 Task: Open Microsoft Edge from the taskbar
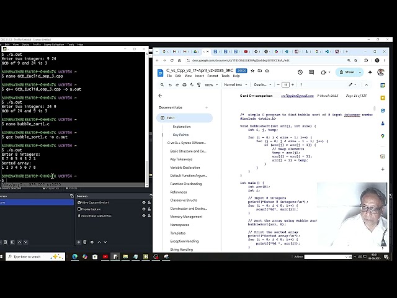pyautogui.click(x=74, y=256)
